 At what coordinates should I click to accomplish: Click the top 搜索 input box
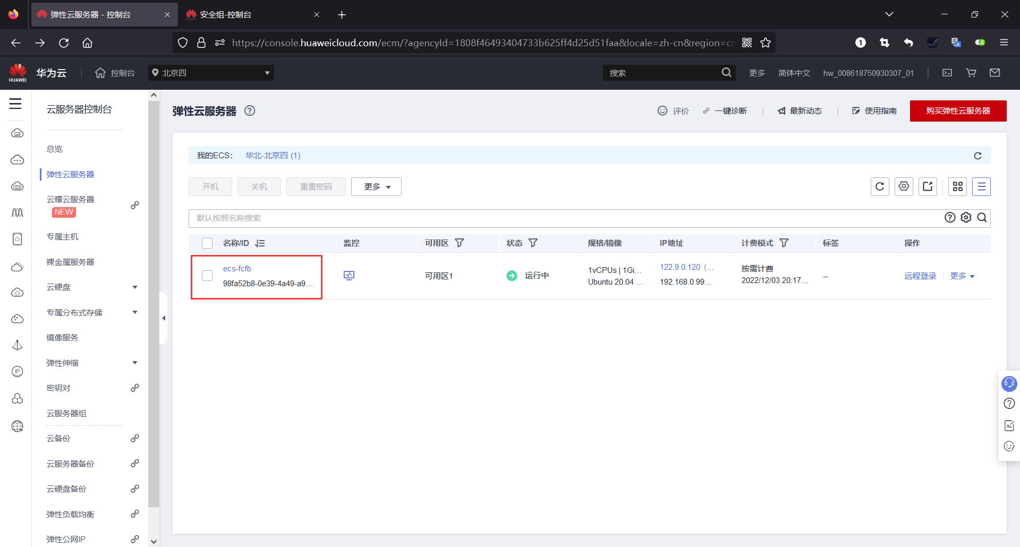click(x=661, y=73)
